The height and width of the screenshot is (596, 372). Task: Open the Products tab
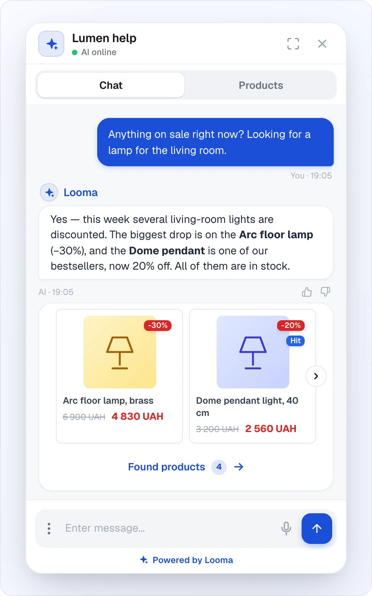(261, 85)
